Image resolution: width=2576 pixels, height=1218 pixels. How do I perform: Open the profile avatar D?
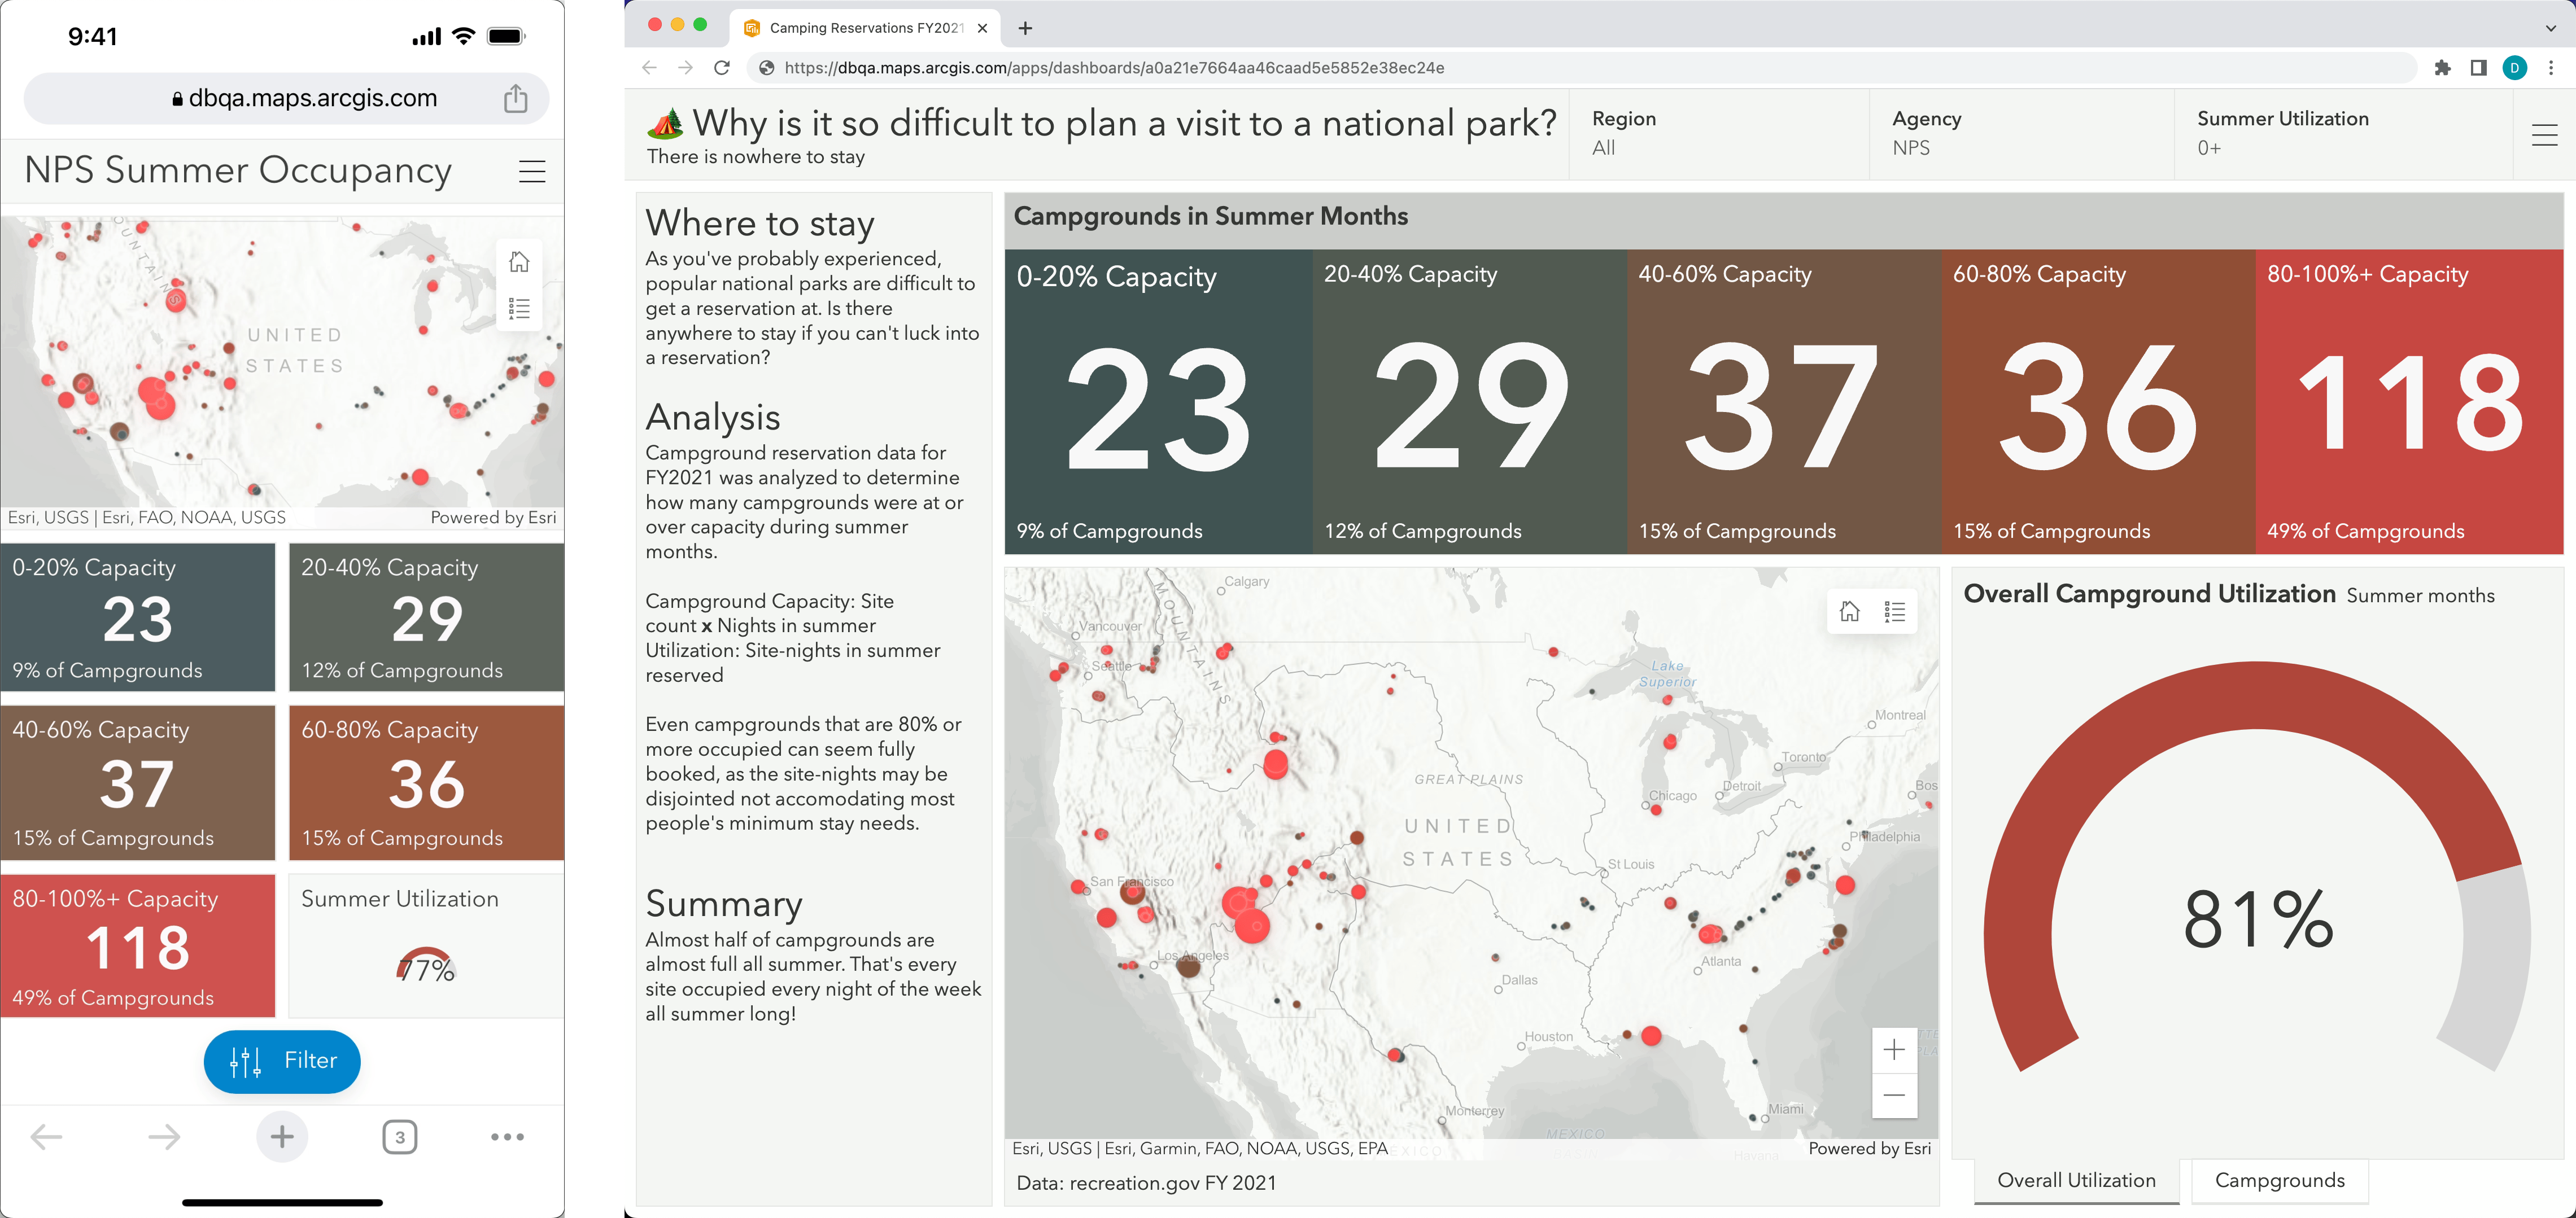pyautogui.click(x=2514, y=68)
